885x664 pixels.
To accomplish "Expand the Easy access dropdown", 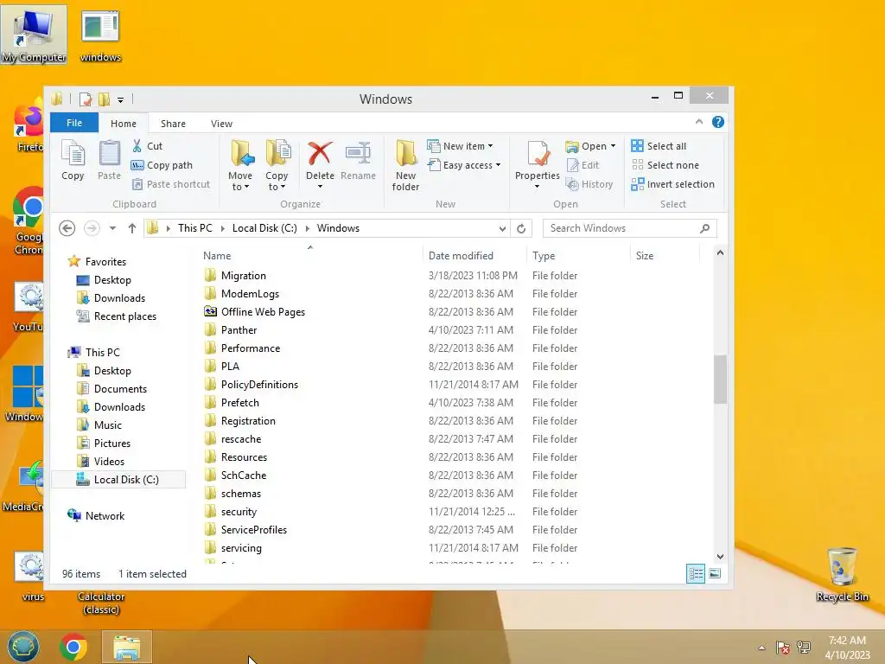I will coord(498,165).
